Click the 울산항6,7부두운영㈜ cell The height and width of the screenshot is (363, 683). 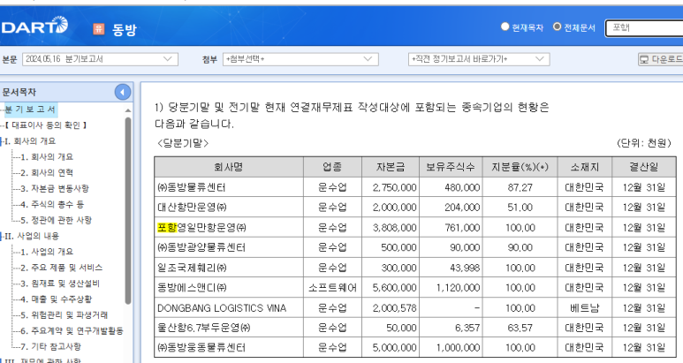pyautogui.click(x=229, y=328)
